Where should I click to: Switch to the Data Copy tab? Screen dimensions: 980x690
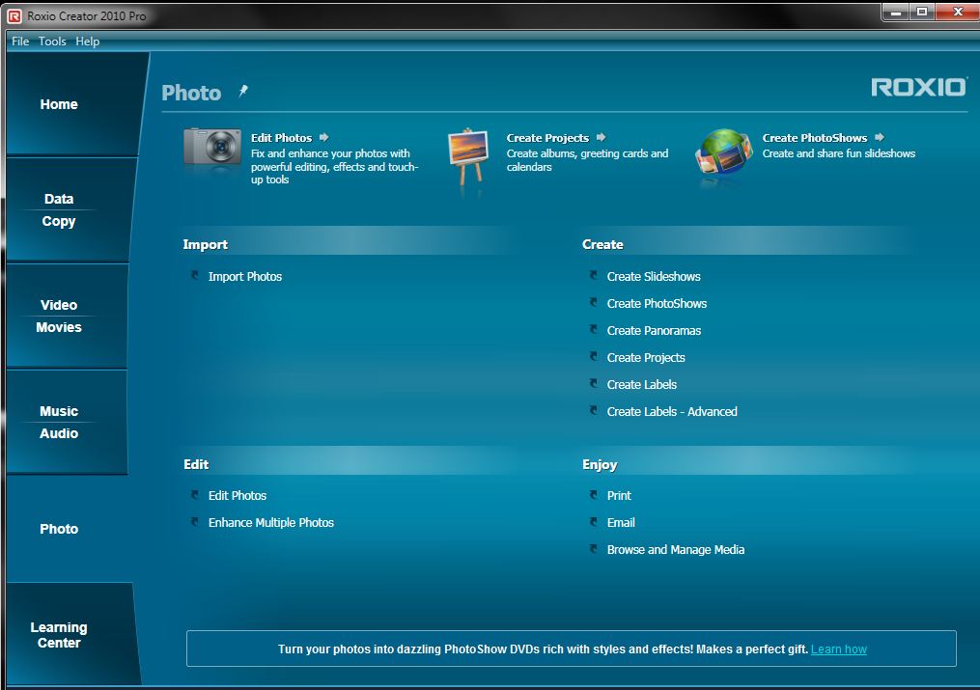[x=69, y=209]
